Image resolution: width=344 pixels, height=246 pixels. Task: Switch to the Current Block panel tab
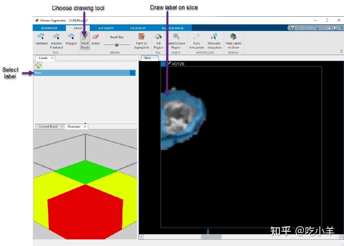pos(48,127)
